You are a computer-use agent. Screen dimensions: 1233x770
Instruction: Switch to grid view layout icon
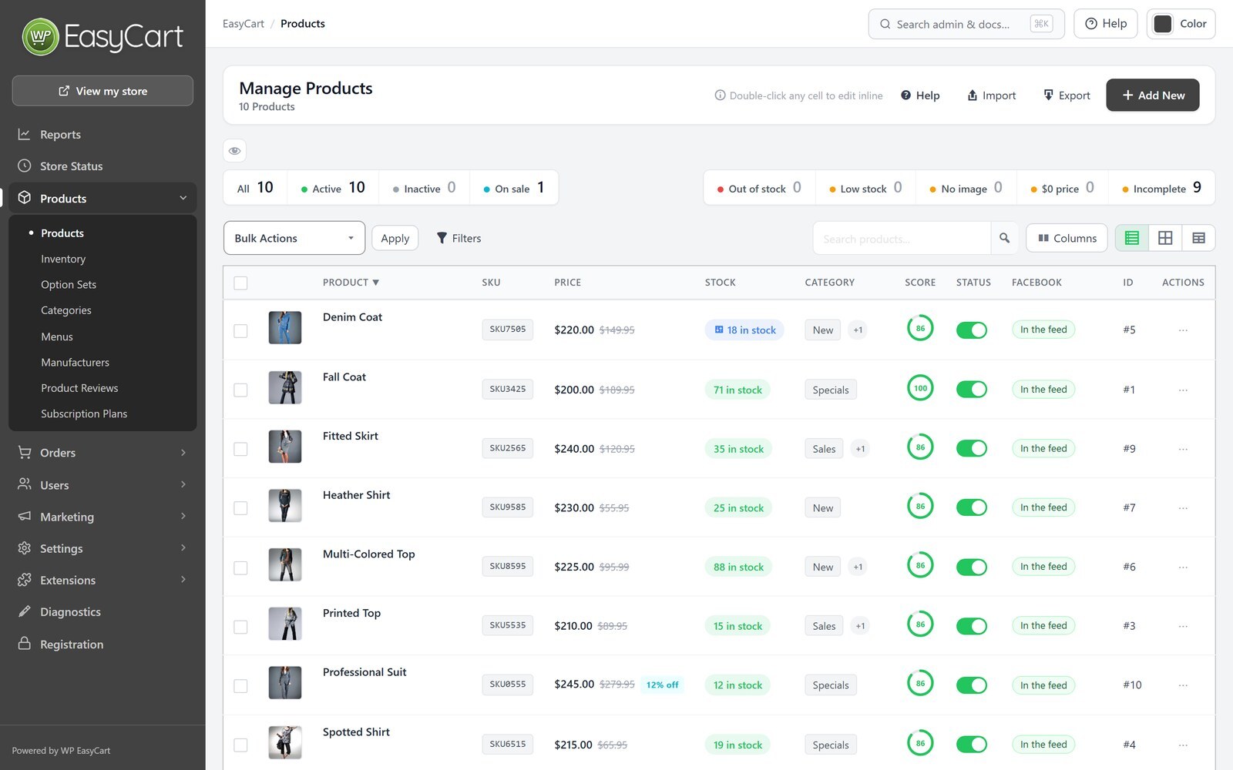pyautogui.click(x=1165, y=238)
